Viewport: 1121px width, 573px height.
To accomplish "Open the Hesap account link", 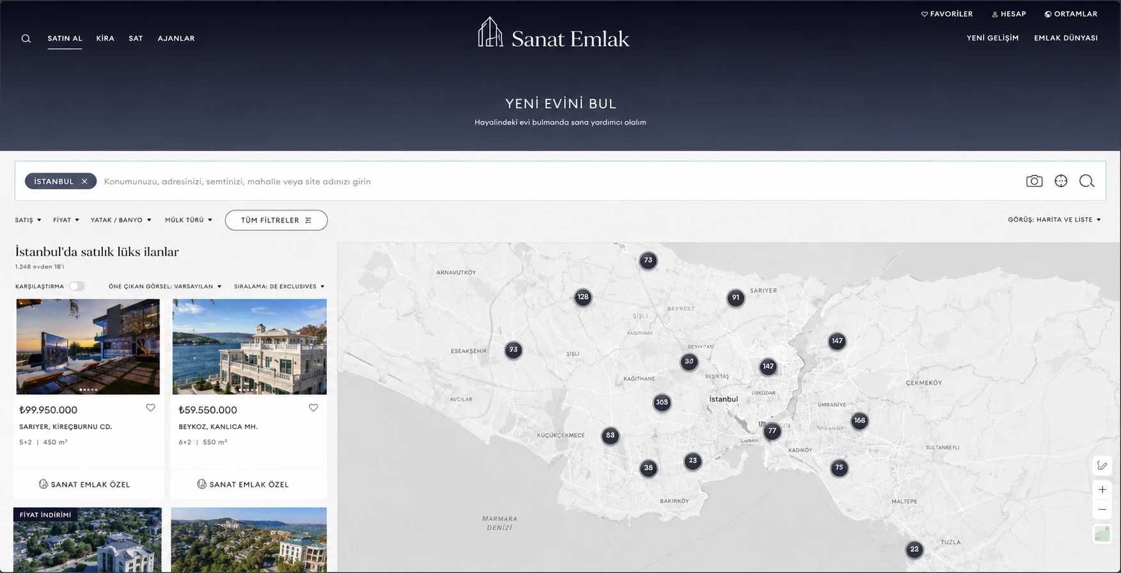I will pyautogui.click(x=1009, y=14).
